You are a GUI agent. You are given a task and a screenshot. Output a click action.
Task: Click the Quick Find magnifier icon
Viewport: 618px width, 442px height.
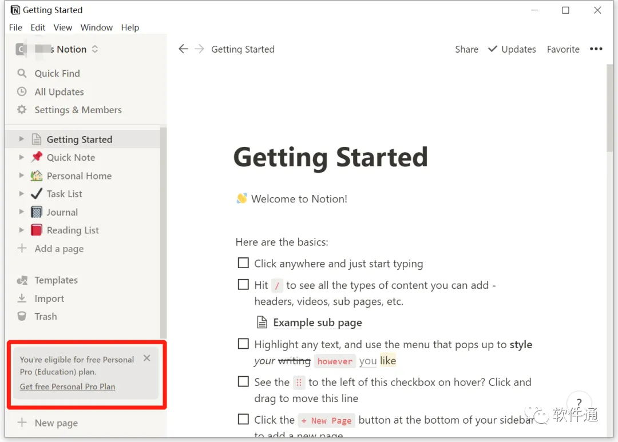point(22,73)
